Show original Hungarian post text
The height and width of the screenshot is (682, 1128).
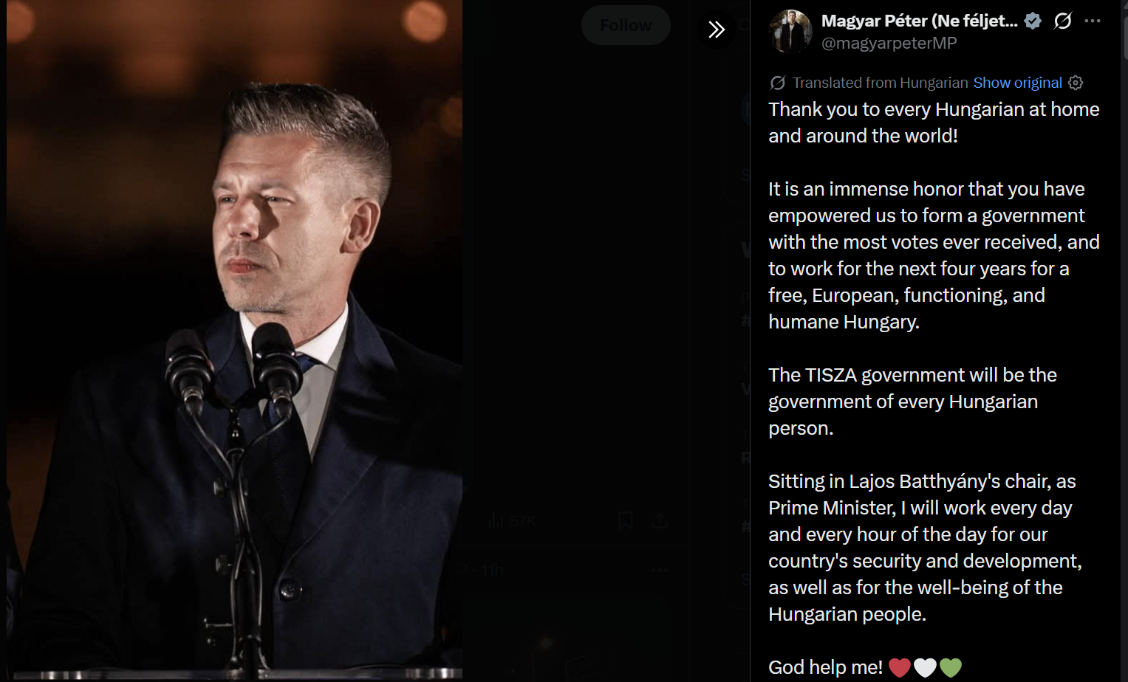[x=1017, y=83]
